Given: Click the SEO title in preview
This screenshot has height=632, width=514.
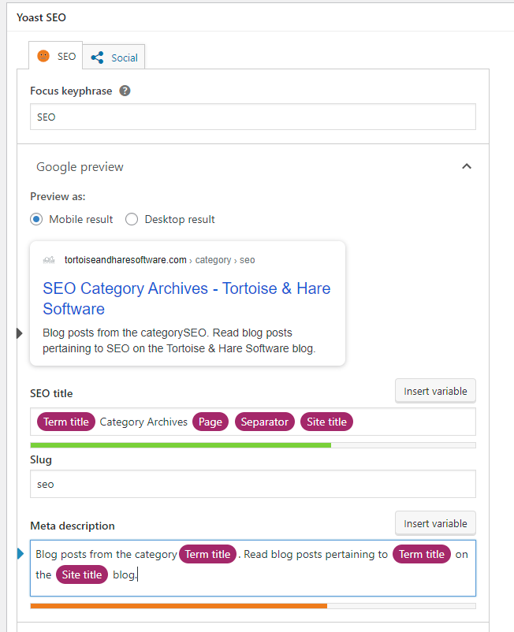Looking at the screenshot, I should (187, 299).
